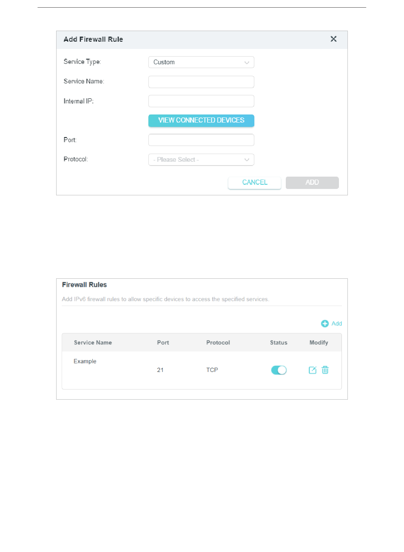The image size is (404, 552).
Task: Select the Protocol column header
Action: pos(218,343)
